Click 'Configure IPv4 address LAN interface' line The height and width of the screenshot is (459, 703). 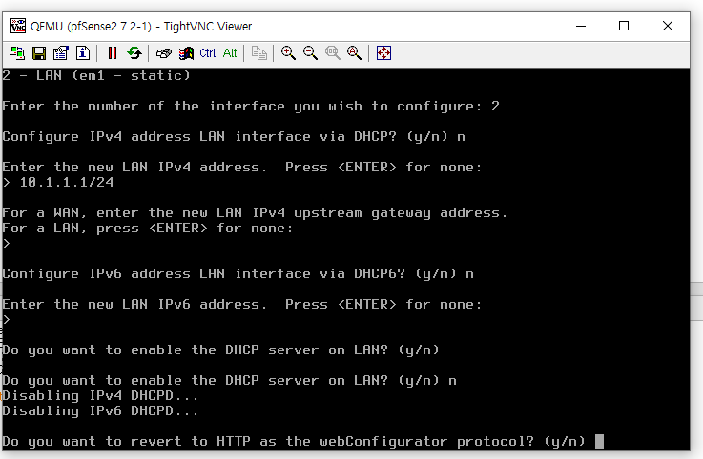(x=234, y=137)
